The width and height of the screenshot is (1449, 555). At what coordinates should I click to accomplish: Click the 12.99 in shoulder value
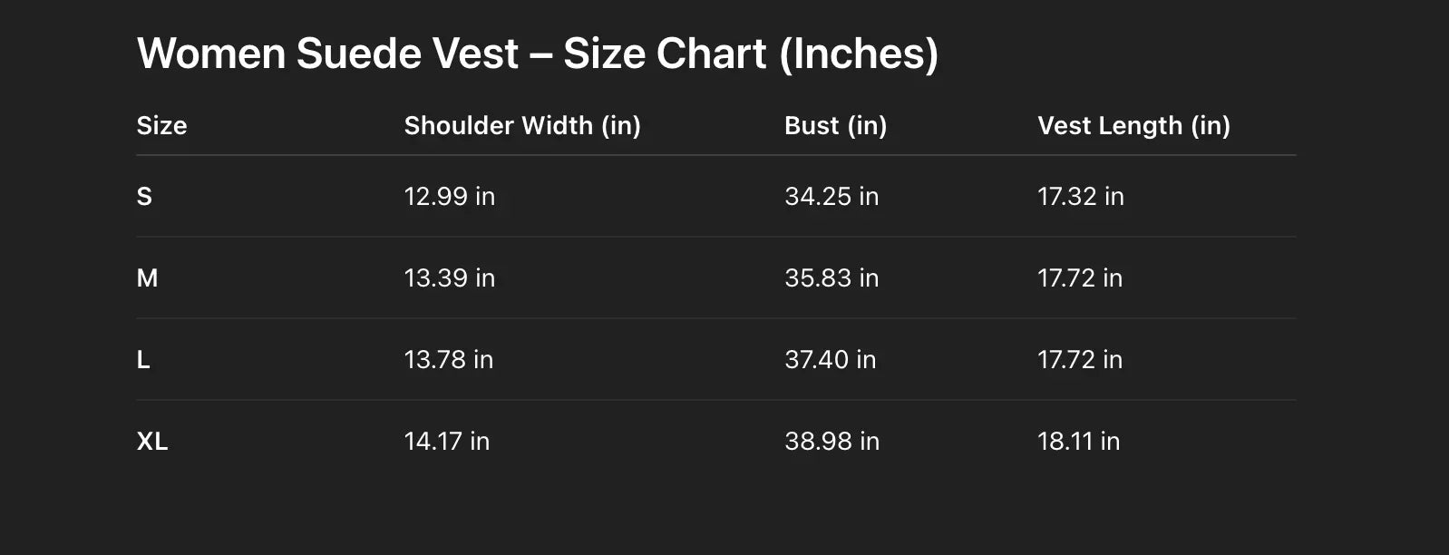point(450,197)
